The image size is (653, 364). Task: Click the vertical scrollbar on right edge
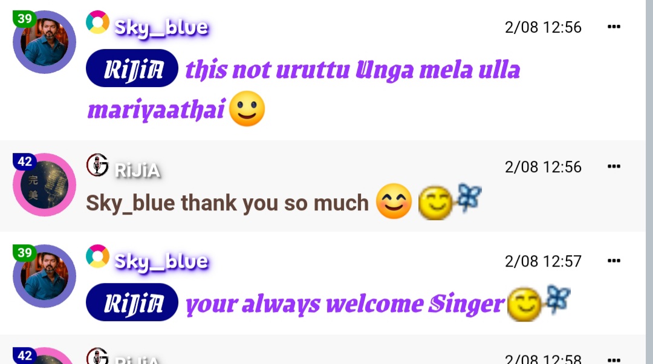649,182
